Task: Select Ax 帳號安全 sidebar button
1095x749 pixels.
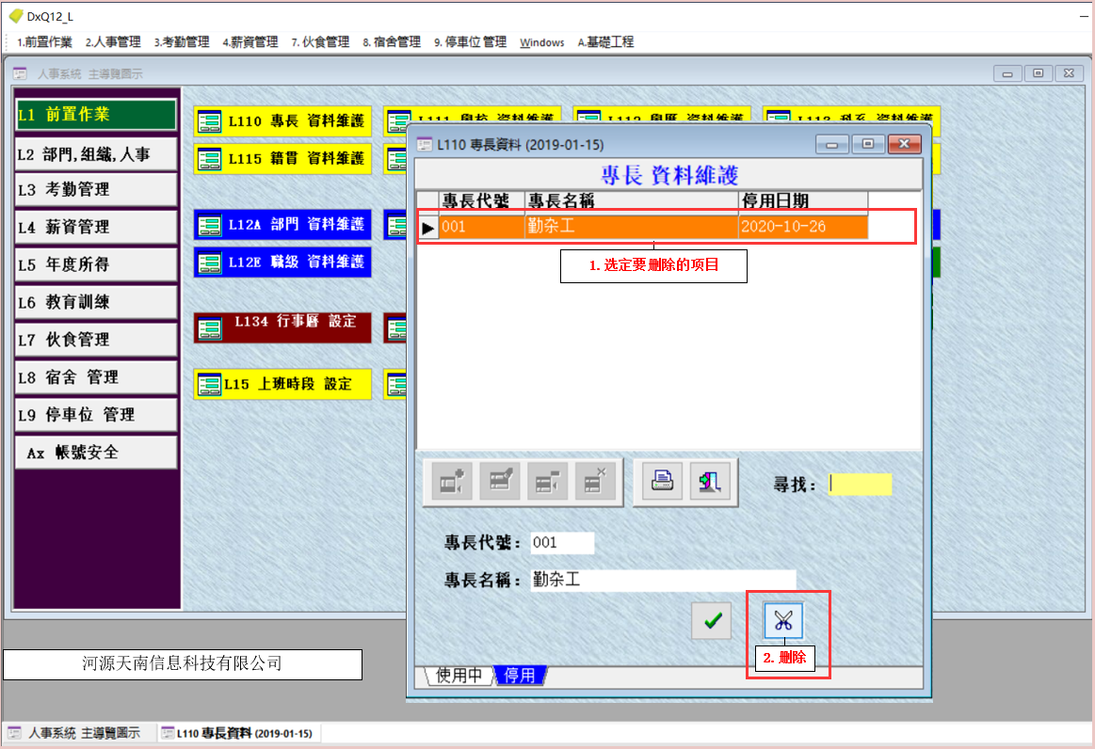Action: 96,453
